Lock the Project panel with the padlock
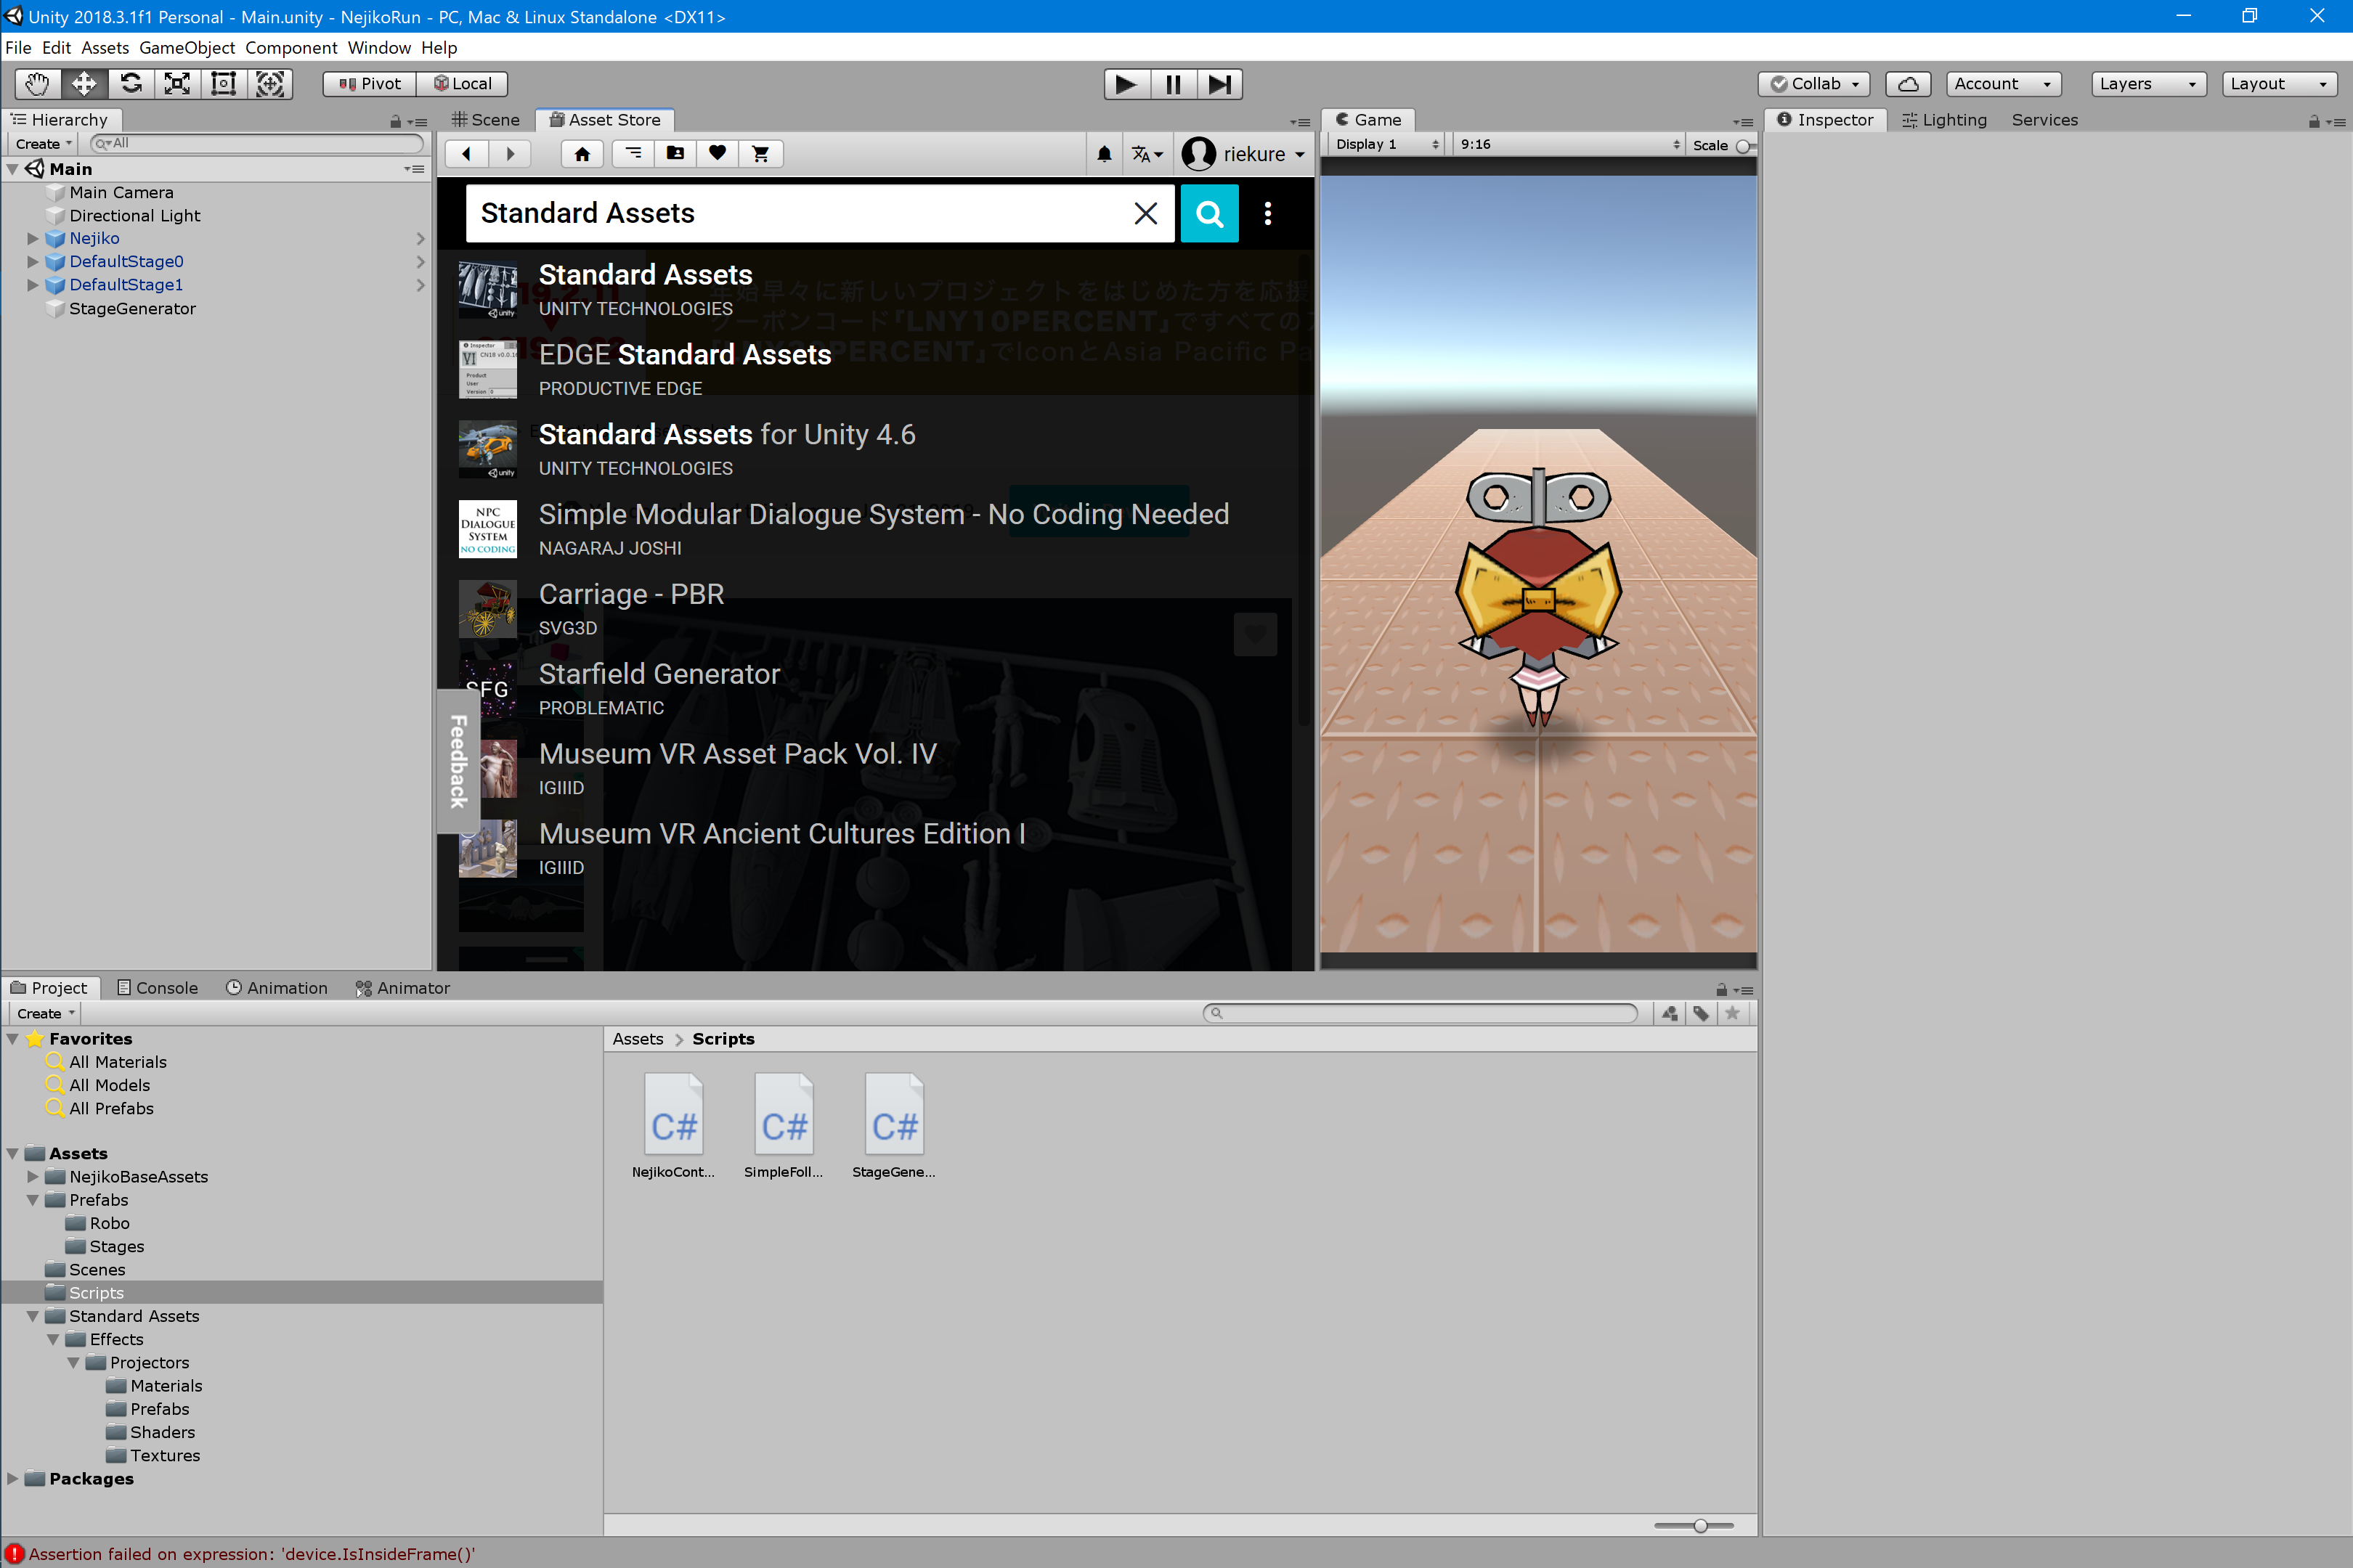The height and width of the screenshot is (1568, 2353). (x=1722, y=989)
